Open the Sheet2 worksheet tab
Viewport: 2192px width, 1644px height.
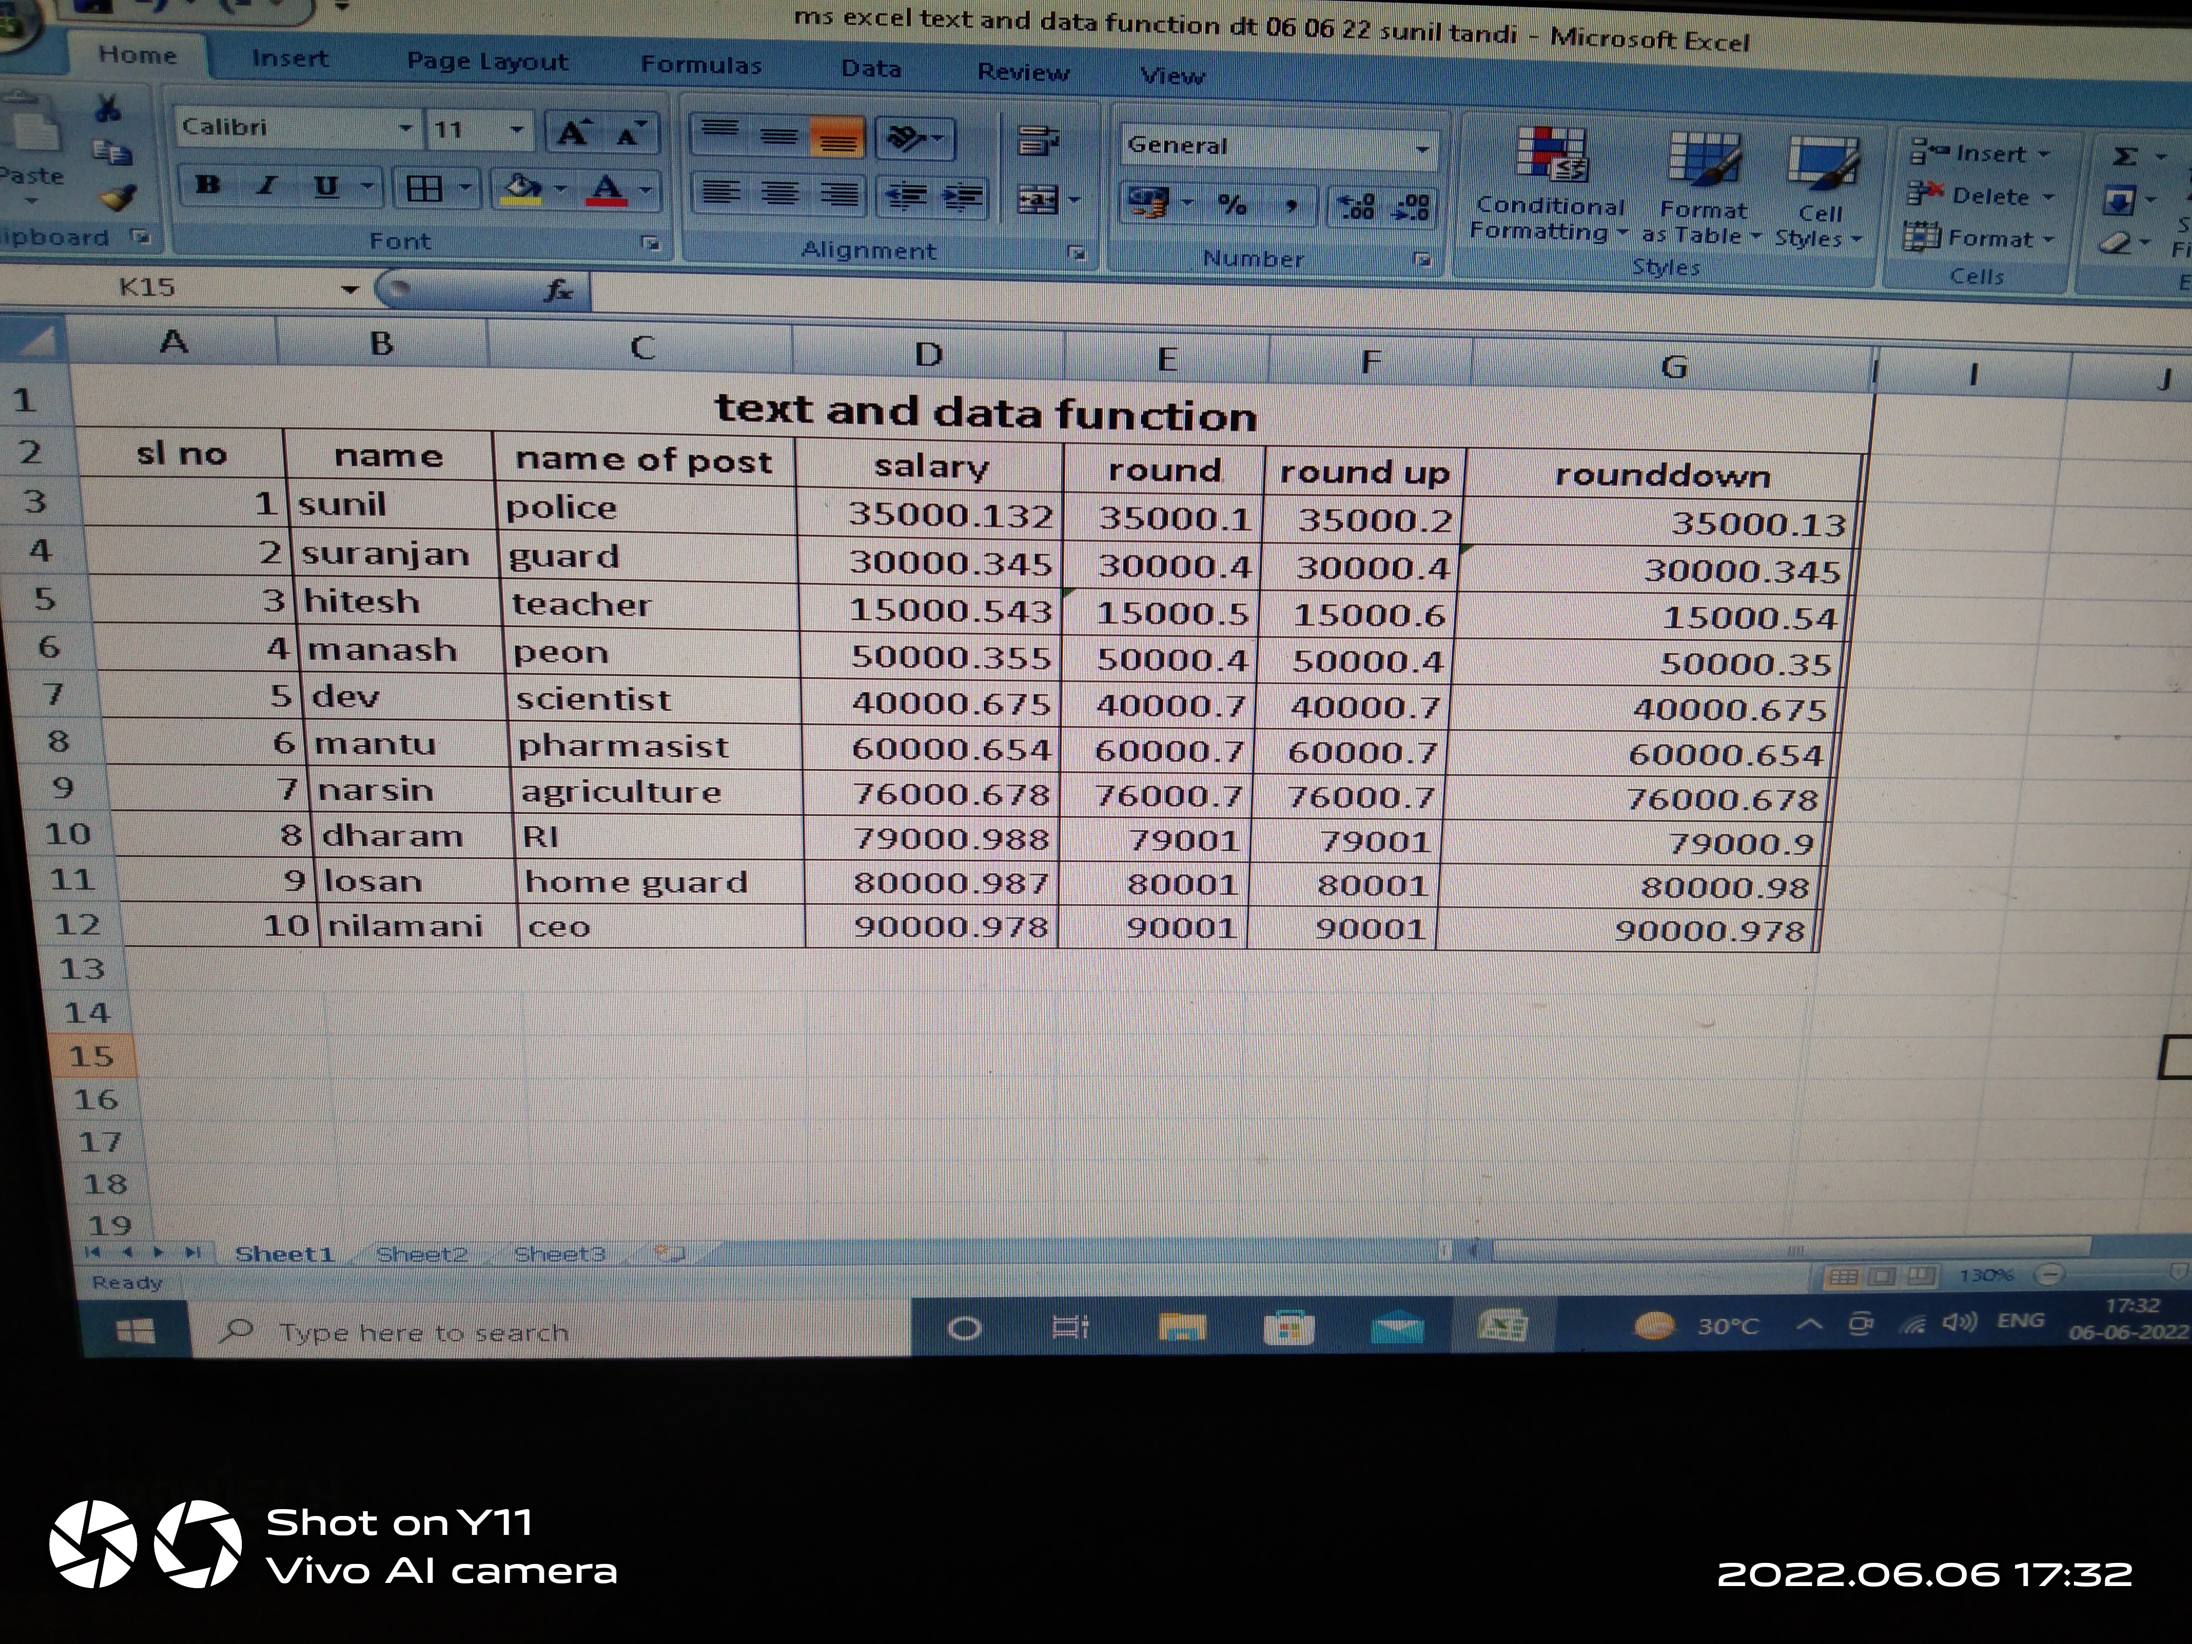click(x=420, y=1255)
